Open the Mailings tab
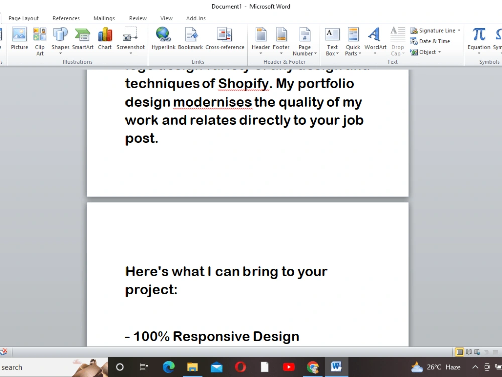 104,18
